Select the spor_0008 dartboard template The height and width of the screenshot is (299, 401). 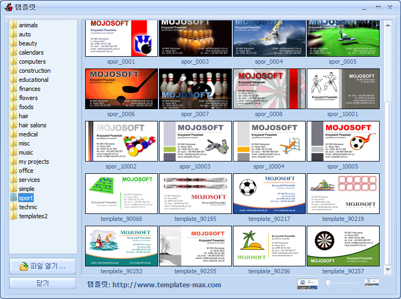coord(269,89)
